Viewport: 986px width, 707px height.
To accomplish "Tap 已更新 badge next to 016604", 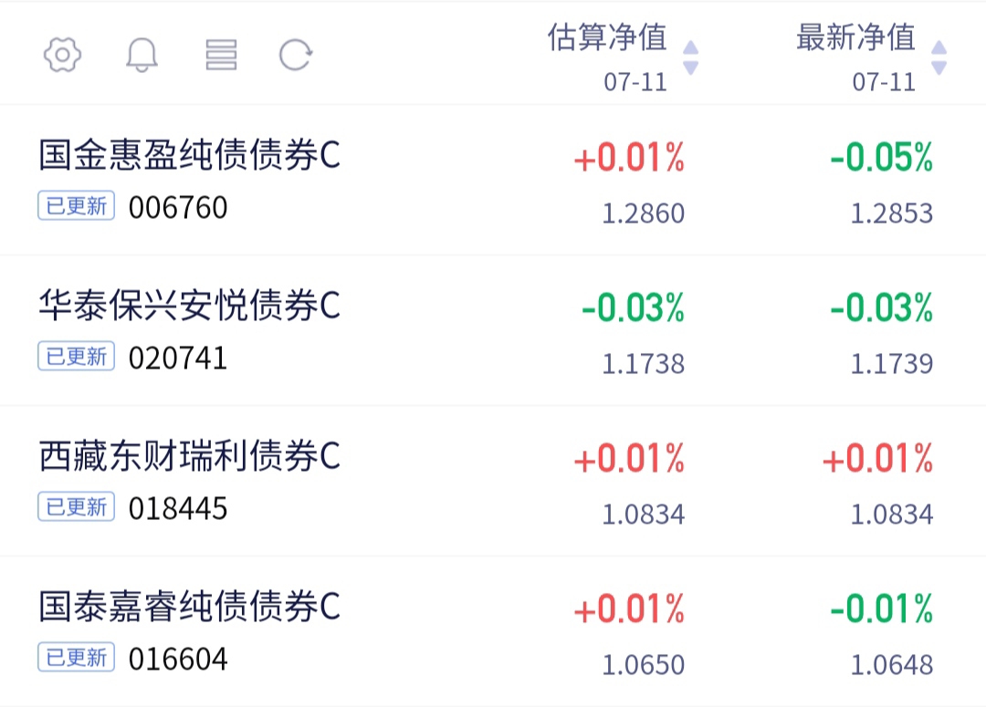I will (76, 658).
